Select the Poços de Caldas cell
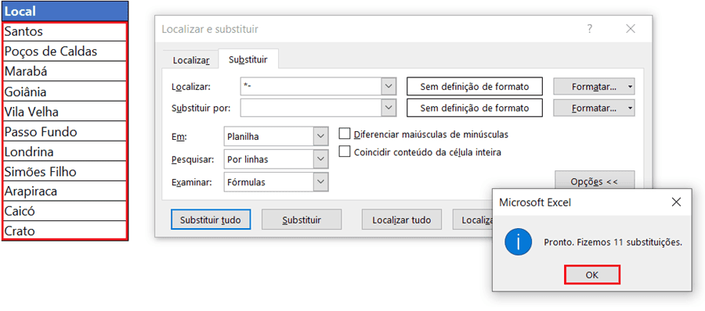This screenshot has height=311, width=705. pyautogui.click(x=65, y=51)
